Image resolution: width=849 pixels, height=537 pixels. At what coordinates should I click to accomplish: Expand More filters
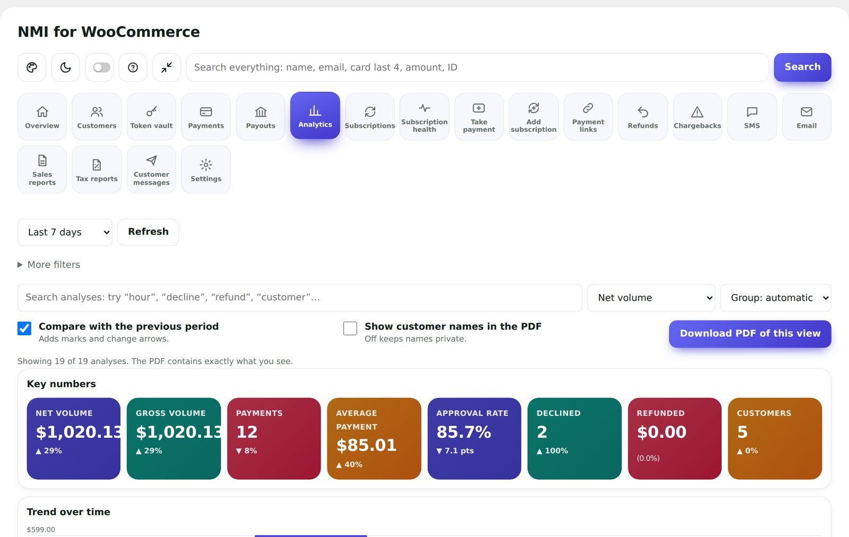click(49, 265)
